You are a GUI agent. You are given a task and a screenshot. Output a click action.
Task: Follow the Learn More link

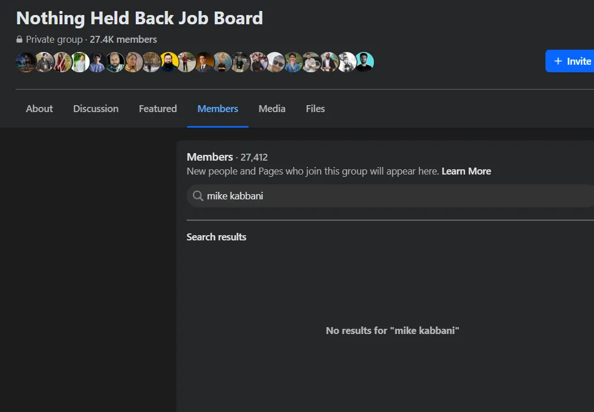pyautogui.click(x=466, y=171)
